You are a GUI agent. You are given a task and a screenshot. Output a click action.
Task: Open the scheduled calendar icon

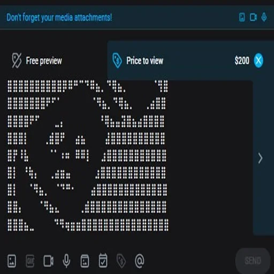click(103, 261)
